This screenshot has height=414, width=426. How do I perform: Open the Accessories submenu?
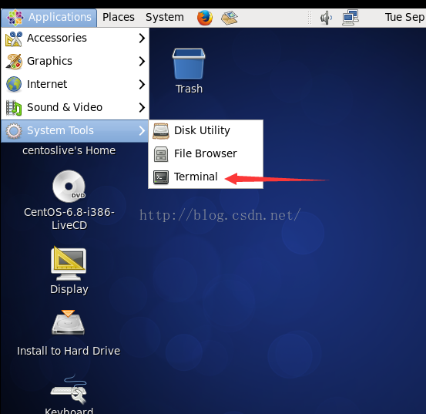[x=75, y=38]
